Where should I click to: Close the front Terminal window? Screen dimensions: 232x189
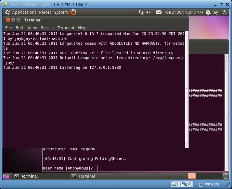click(x=8, y=20)
